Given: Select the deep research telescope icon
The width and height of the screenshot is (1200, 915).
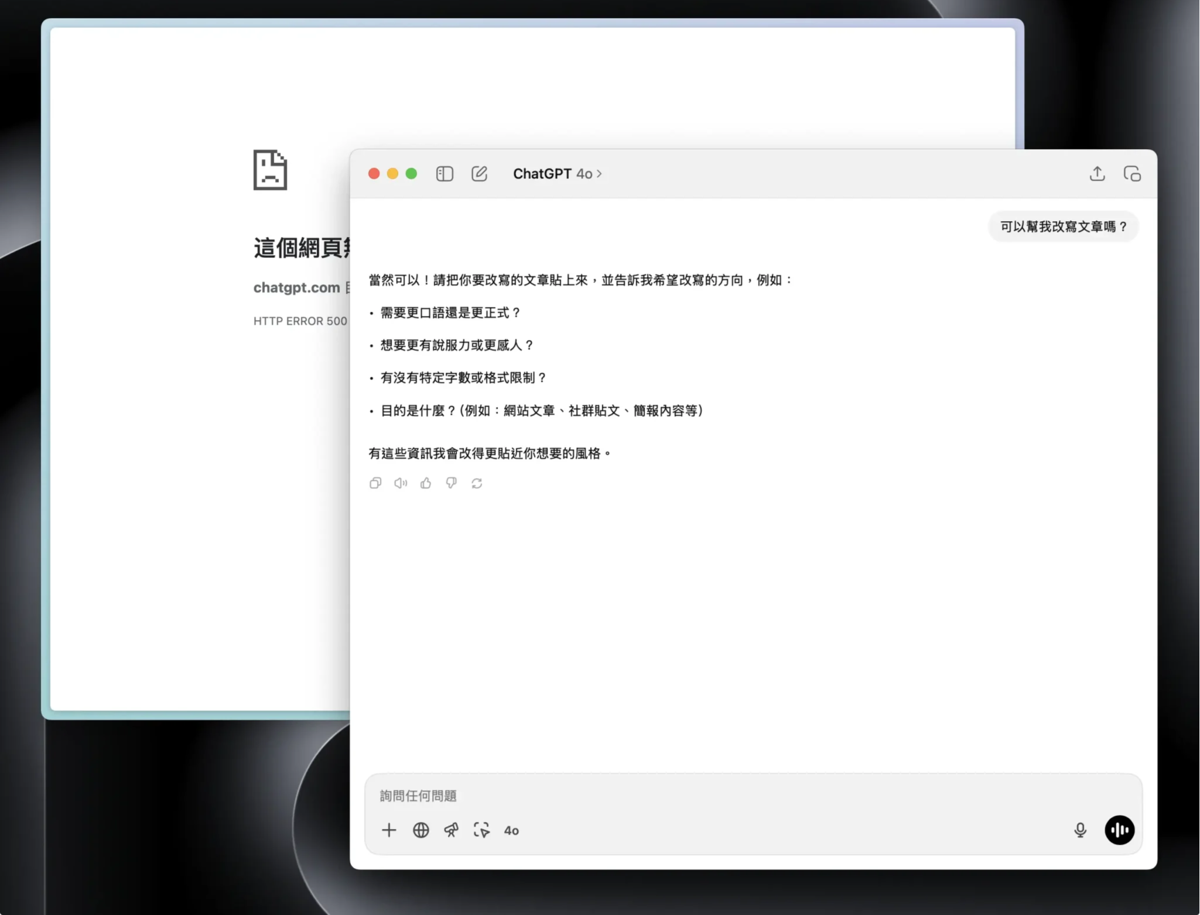Looking at the screenshot, I should tap(451, 830).
